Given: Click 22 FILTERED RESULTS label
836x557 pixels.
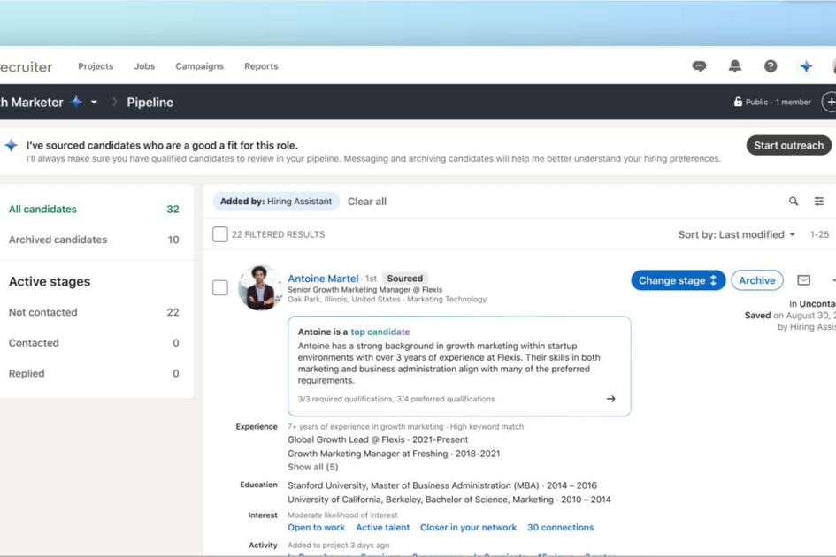Looking at the screenshot, I should (278, 234).
